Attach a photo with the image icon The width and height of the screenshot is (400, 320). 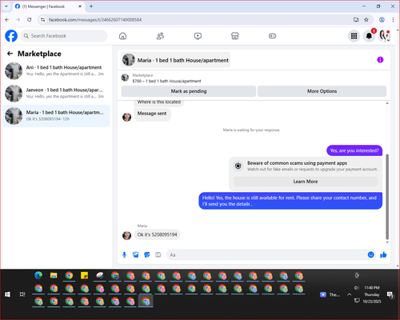136,255
